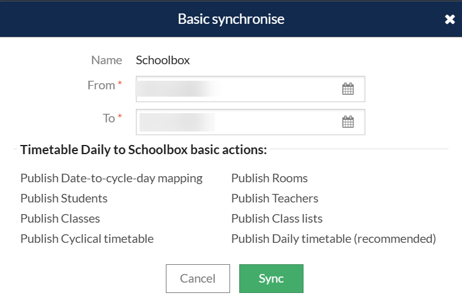Open the From date calendar picker

pyautogui.click(x=348, y=89)
